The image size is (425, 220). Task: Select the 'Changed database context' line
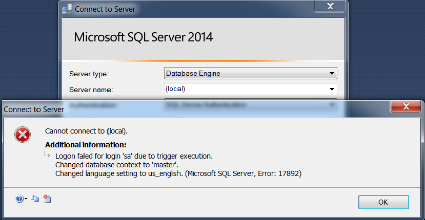pyautogui.click(x=117, y=165)
